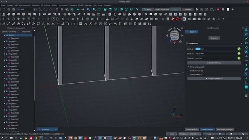Viewport: 249px width, 140px height.
Task: Select the Draft Line tool
Action: click(x=9, y=24)
